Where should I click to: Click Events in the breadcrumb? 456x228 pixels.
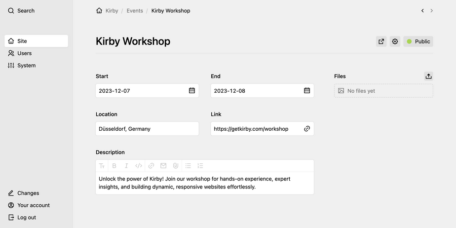click(135, 10)
